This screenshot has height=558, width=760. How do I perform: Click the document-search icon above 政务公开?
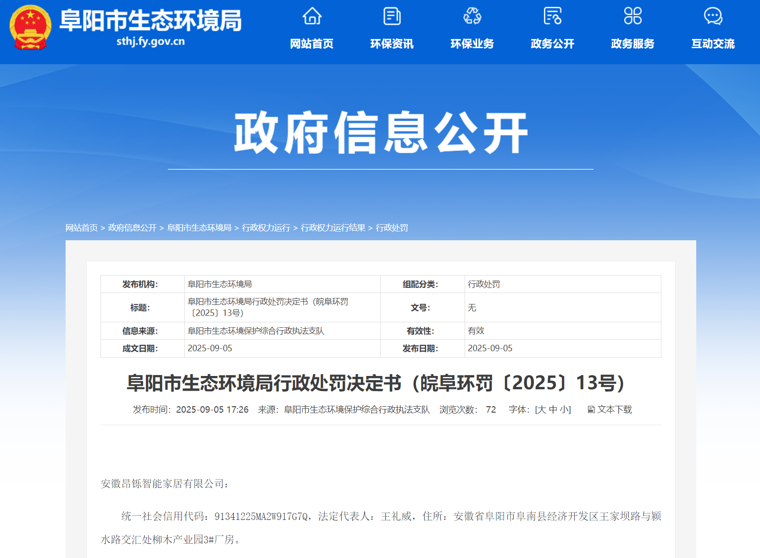click(x=553, y=16)
